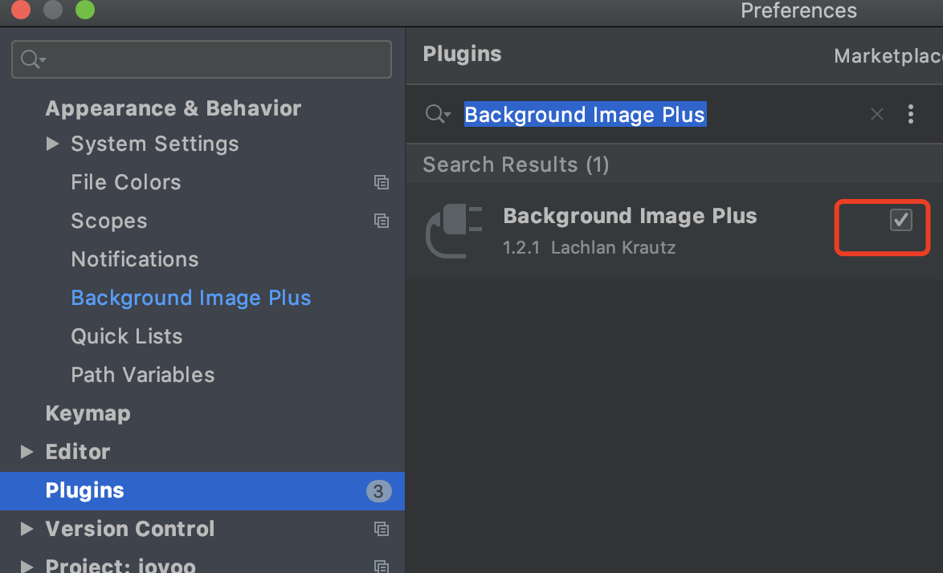
Task: Open the Scopes settings page
Action: click(109, 221)
